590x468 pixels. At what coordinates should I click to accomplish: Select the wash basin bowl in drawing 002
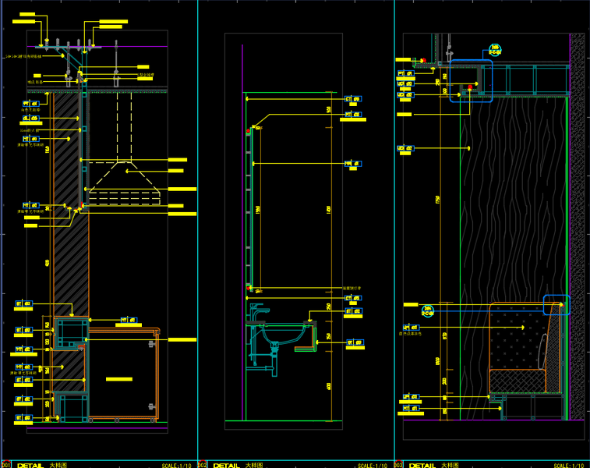click(x=284, y=334)
